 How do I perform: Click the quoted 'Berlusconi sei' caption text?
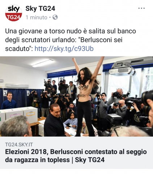(x=101, y=40)
